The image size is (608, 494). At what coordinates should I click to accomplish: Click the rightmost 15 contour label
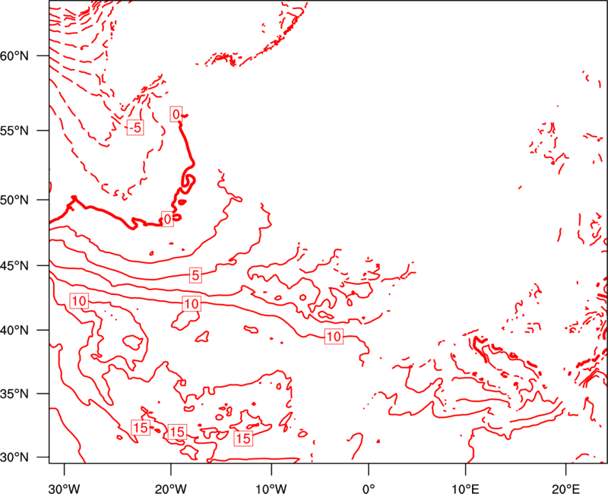pos(243,439)
